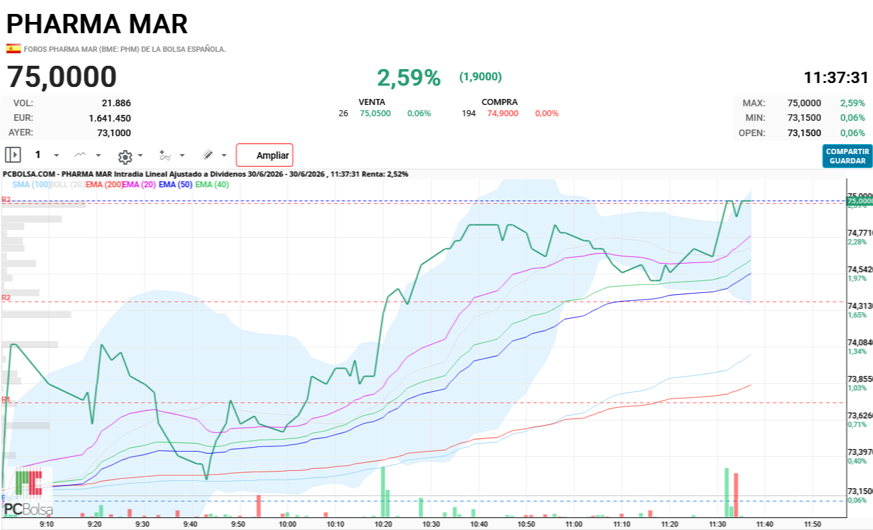
Task: Click the VENTA quantity 26
Action: [x=343, y=113]
